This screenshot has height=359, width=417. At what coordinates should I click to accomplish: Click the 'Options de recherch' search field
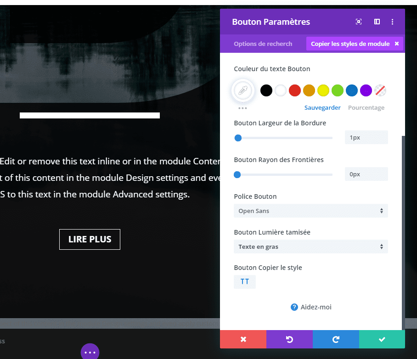pyautogui.click(x=263, y=44)
